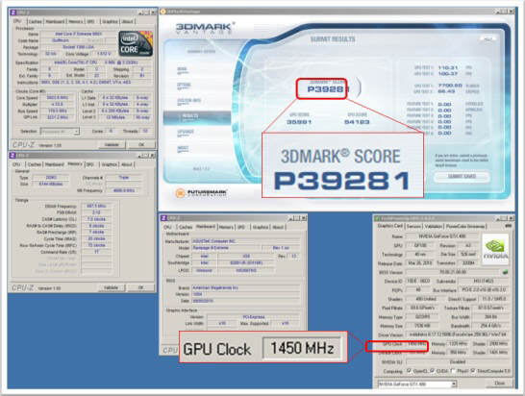Select Memory tab in the CPU-Z Mainboard window
The image size is (525, 396).
(x=226, y=227)
